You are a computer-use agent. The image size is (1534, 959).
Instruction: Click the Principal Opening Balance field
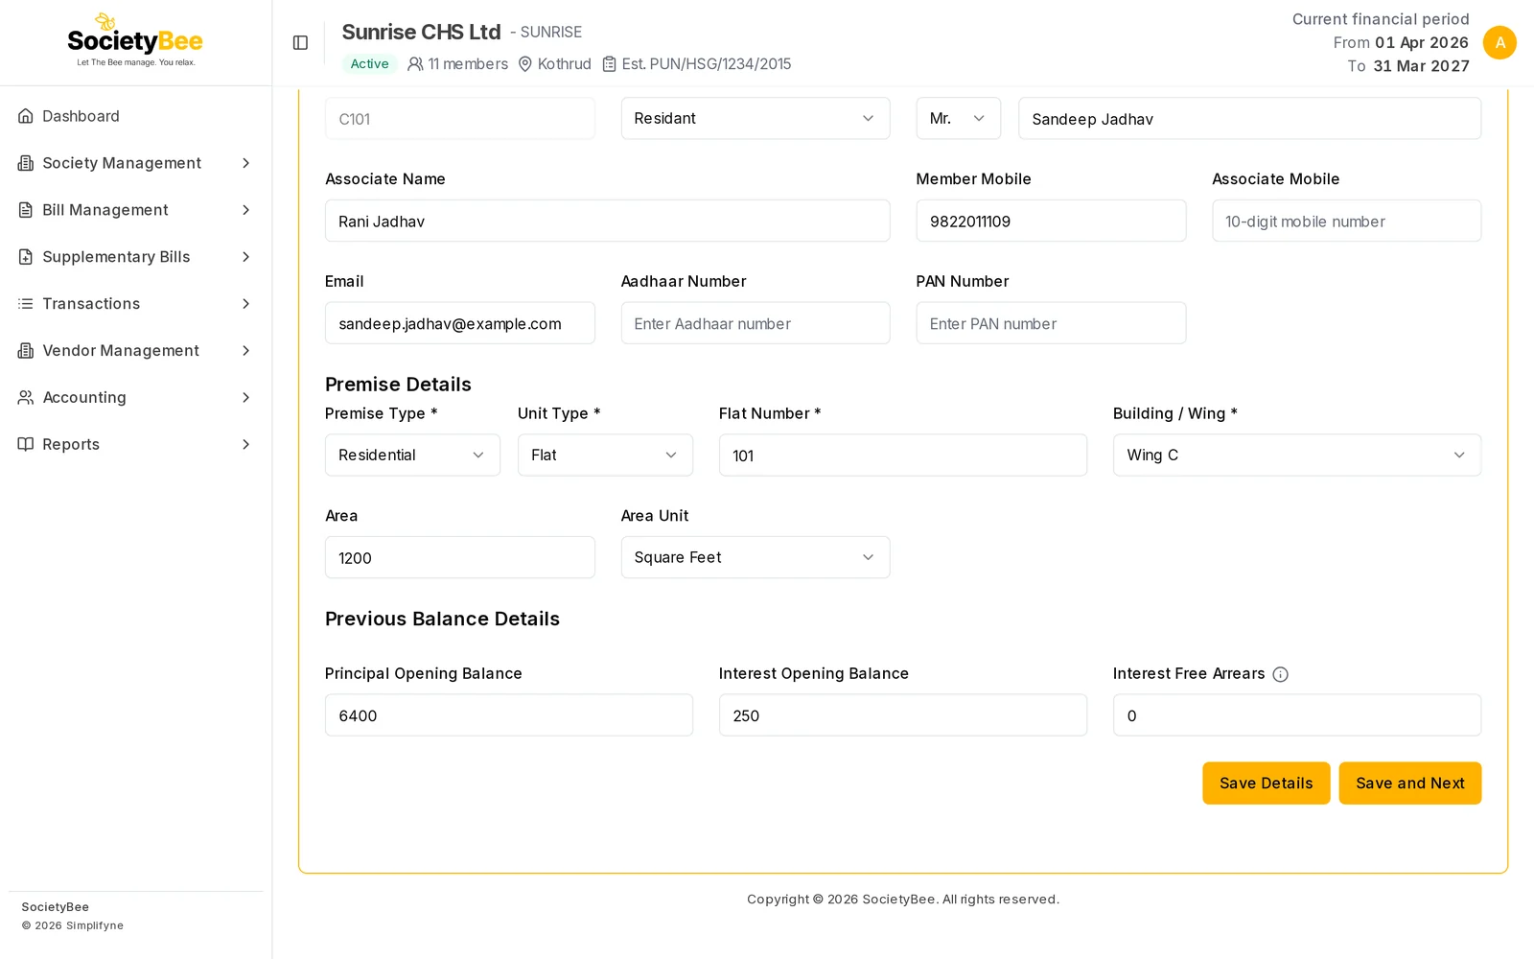[x=509, y=715]
